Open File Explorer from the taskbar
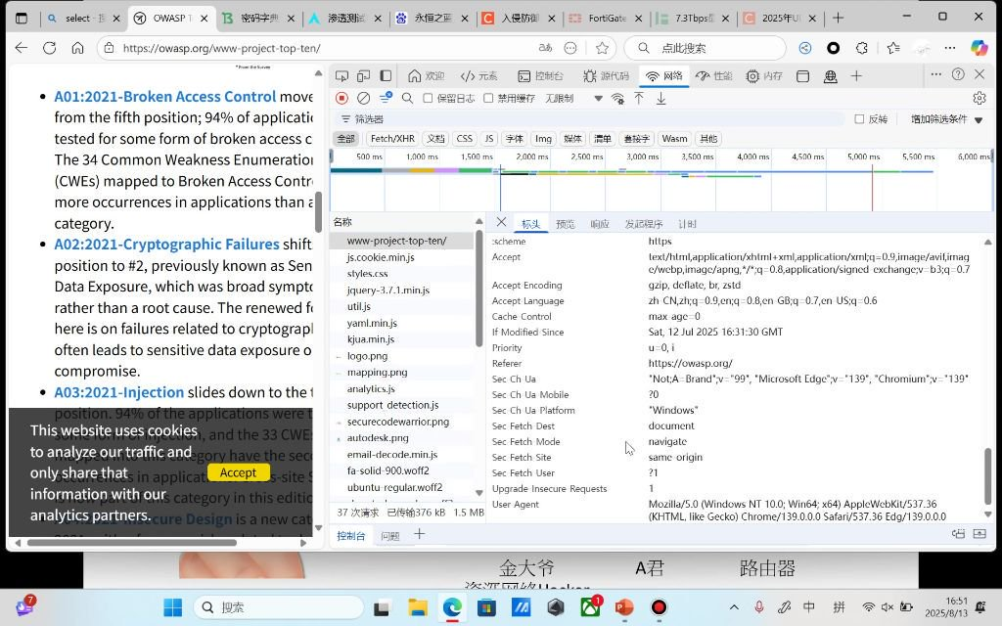Viewport: 1002px width, 626px height. [x=417, y=607]
